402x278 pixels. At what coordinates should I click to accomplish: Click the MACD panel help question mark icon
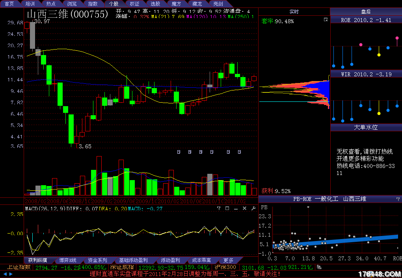219,208
